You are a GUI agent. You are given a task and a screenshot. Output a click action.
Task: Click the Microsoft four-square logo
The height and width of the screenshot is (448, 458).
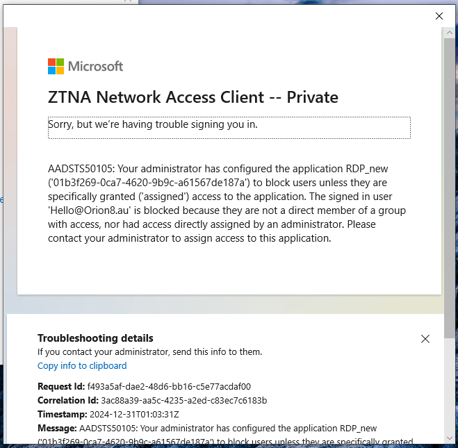[x=56, y=67]
